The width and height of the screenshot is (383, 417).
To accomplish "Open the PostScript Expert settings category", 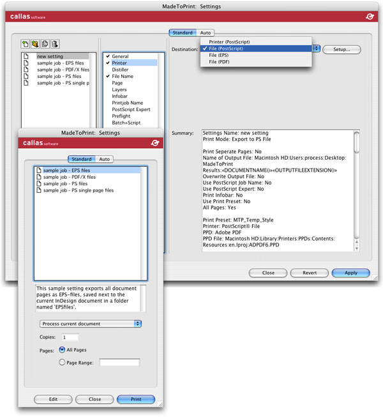I will point(131,110).
